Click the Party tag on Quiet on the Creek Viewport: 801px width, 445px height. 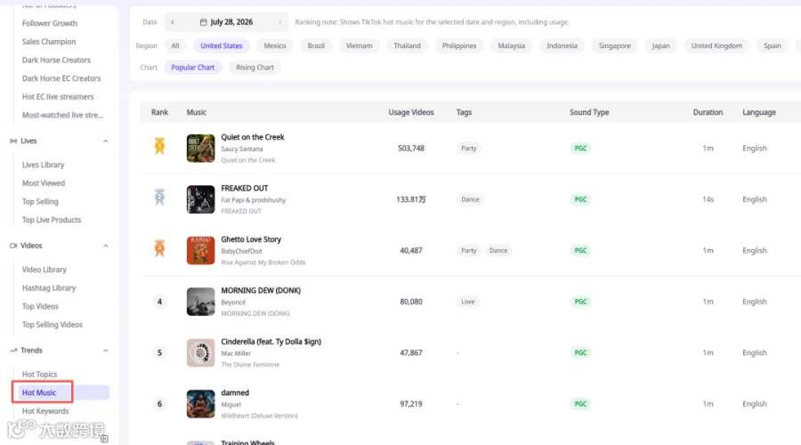pyautogui.click(x=468, y=148)
